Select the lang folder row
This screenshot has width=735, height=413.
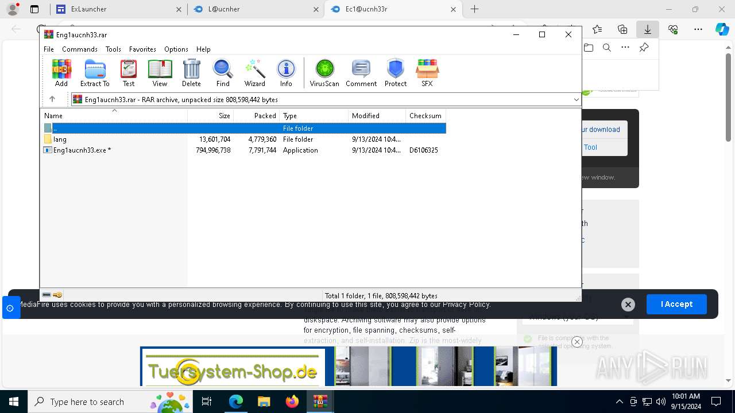click(x=243, y=139)
